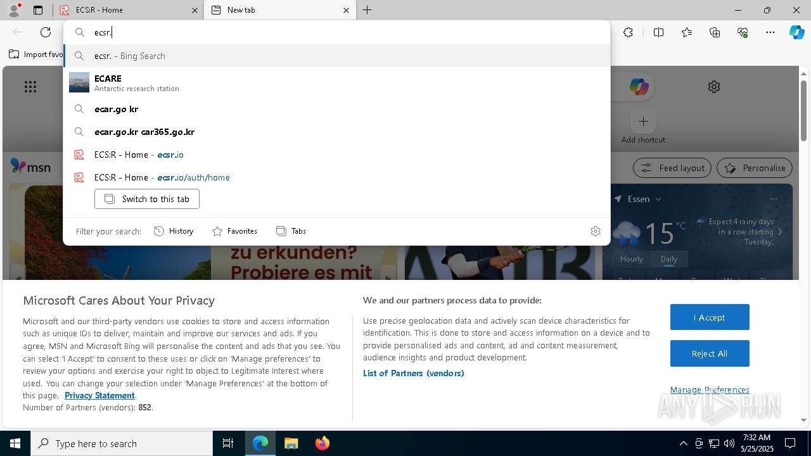The width and height of the screenshot is (811, 456).
Task: Select the 'ecsr. - Bing Search' suggestion
Action: pyautogui.click(x=336, y=56)
